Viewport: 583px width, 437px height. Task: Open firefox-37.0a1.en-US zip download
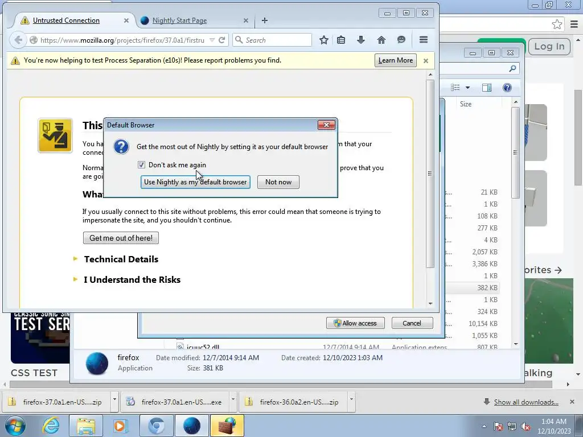tap(56, 402)
